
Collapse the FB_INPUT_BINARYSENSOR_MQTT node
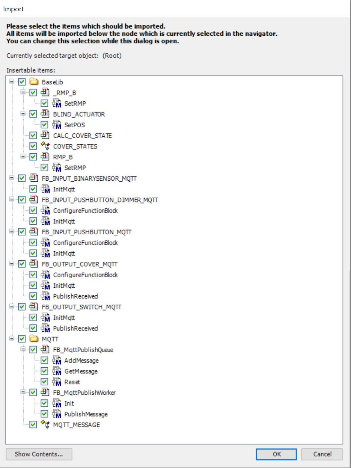[12, 178]
